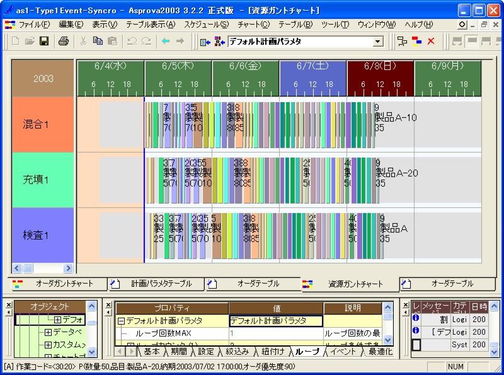Click the colored-blocks reschedule icon beside the parameter combo
The image size is (504, 375).
220,42
